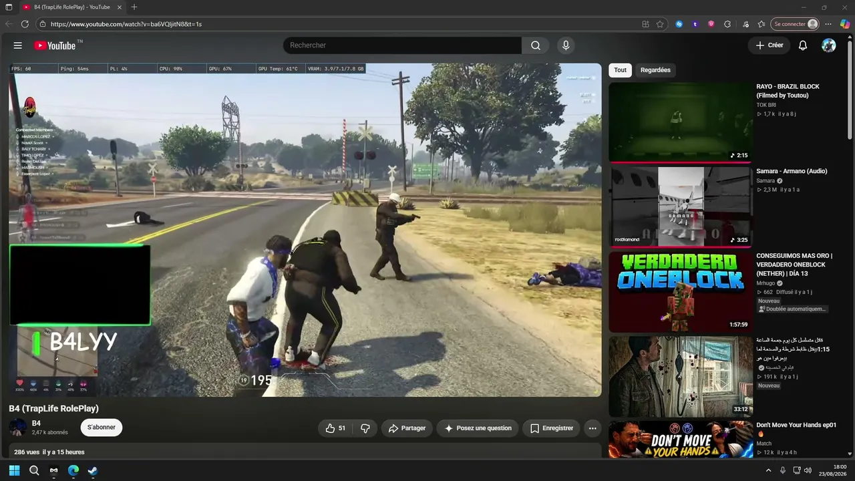
Task: Like the video with thumbs up
Action: pos(335,428)
